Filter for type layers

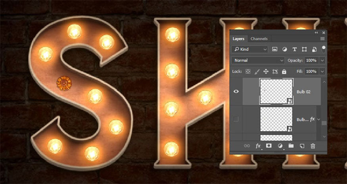[x=294, y=49]
